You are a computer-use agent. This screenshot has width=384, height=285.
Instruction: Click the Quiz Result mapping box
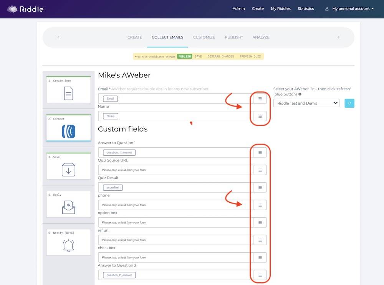[x=175, y=187]
